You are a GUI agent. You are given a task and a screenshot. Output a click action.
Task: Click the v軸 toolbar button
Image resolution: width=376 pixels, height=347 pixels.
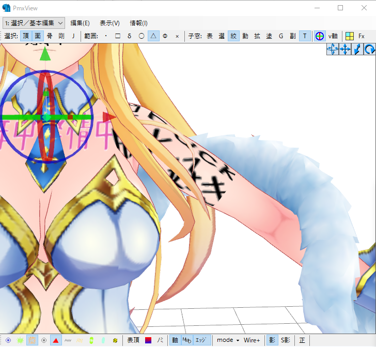(x=333, y=36)
